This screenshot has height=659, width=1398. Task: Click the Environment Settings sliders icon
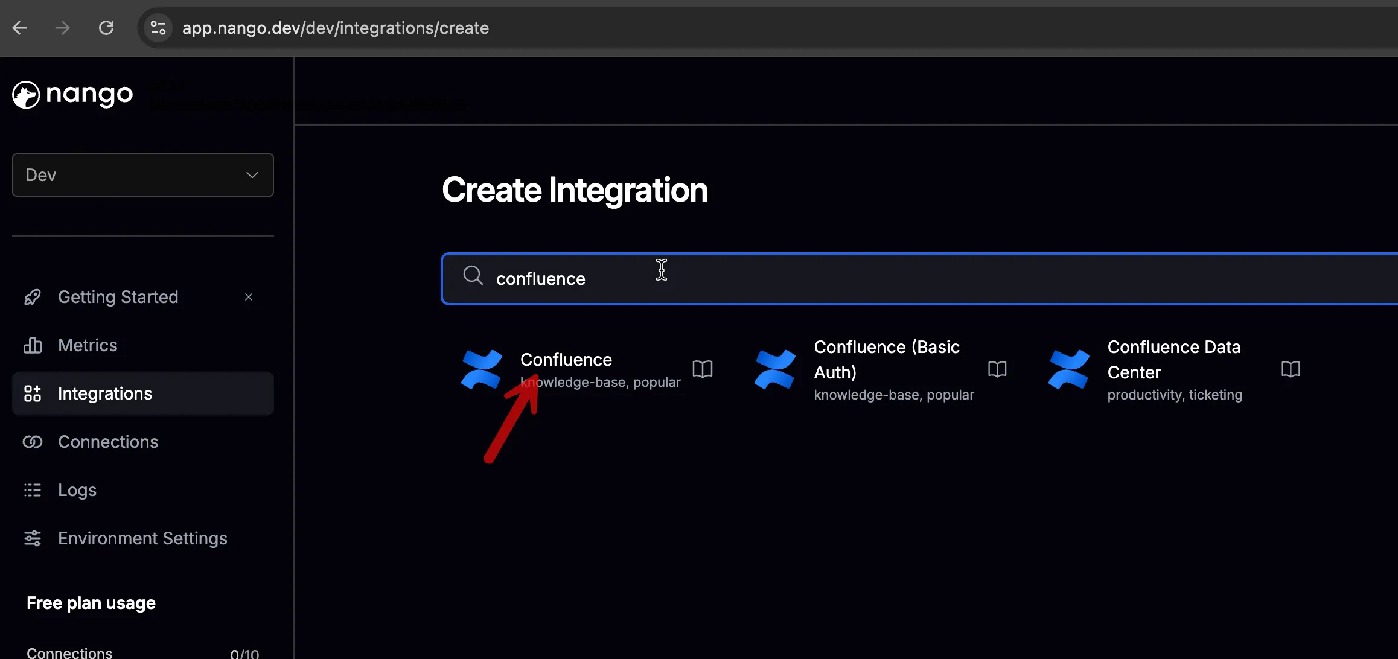[x=33, y=538]
